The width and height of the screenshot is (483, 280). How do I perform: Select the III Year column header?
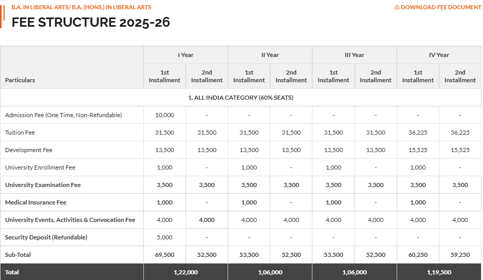[354, 55]
